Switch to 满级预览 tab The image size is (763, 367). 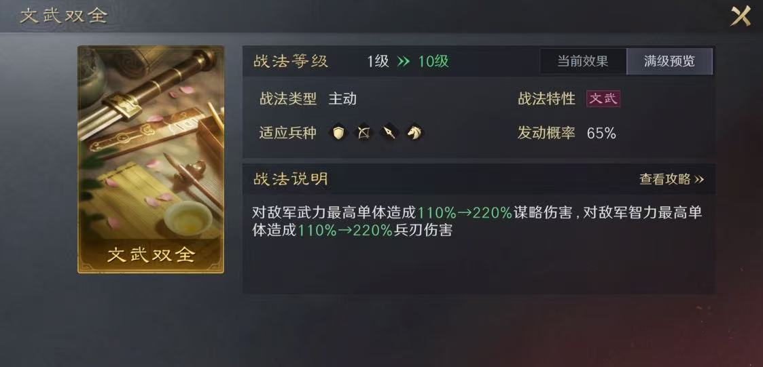point(669,61)
